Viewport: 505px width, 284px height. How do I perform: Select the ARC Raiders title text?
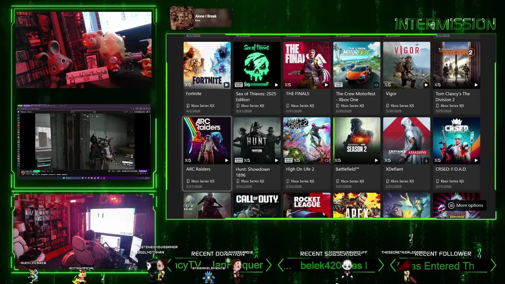tap(198, 169)
